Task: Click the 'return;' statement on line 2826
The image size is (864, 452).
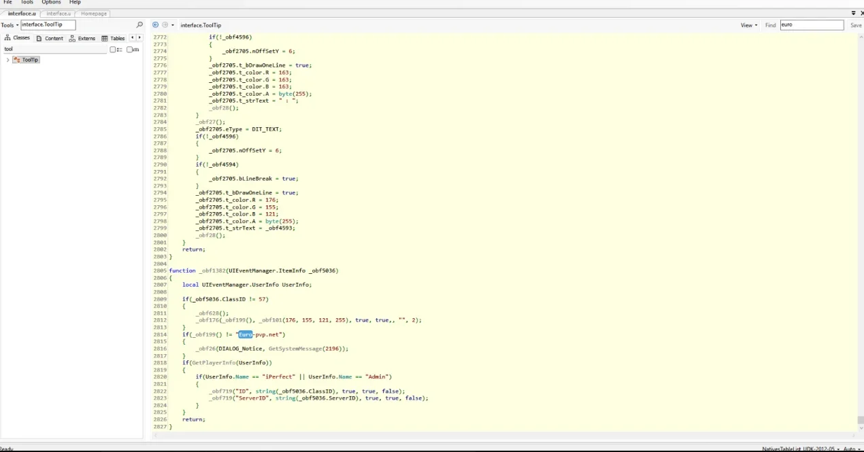Action: click(x=194, y=419)
